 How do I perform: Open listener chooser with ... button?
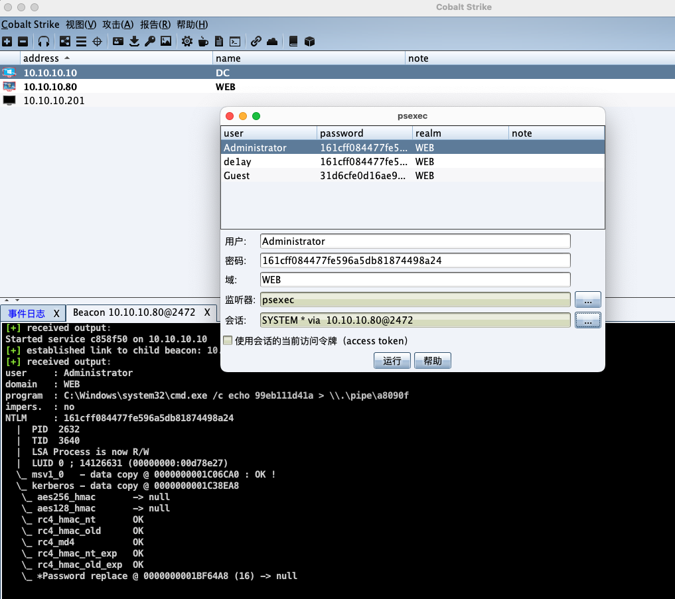coord(587,300)
